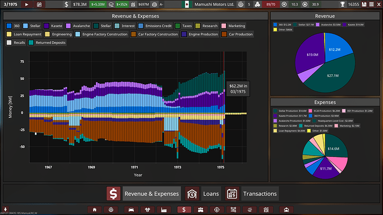The height and width of the screenshot is (215, 383).
Task: Open the car designer icon in the bottom bar
Action: [131, 209]
